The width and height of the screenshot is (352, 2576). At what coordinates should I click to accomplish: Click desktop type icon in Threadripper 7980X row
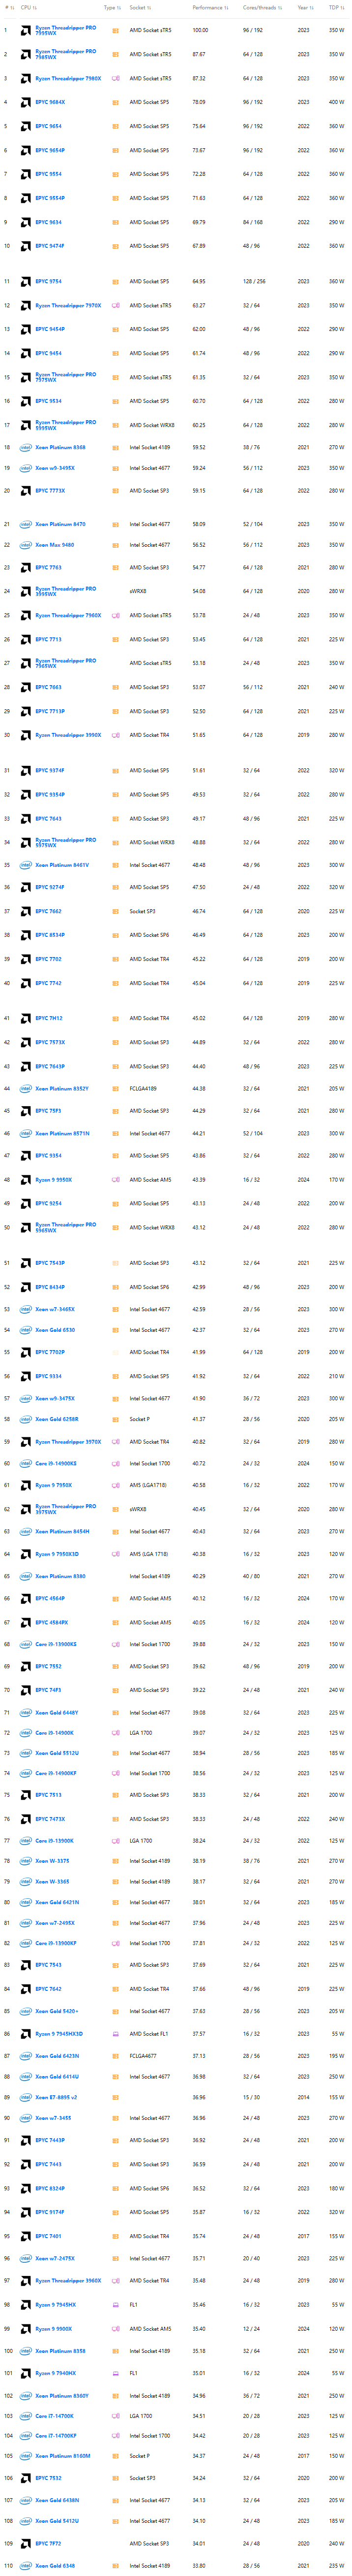[x=116, y=78]
